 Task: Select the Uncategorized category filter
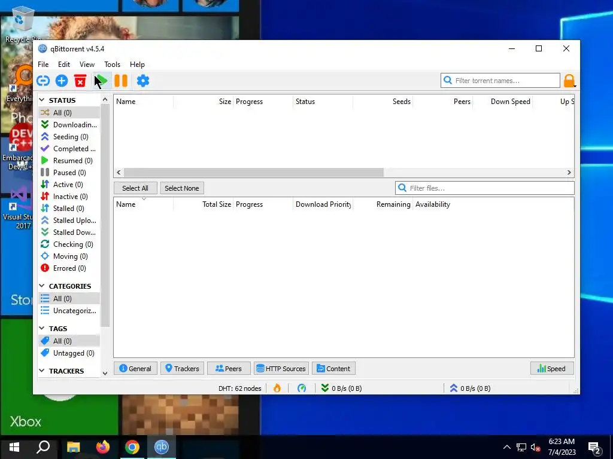pyautogui.click(x=69, y=311)
